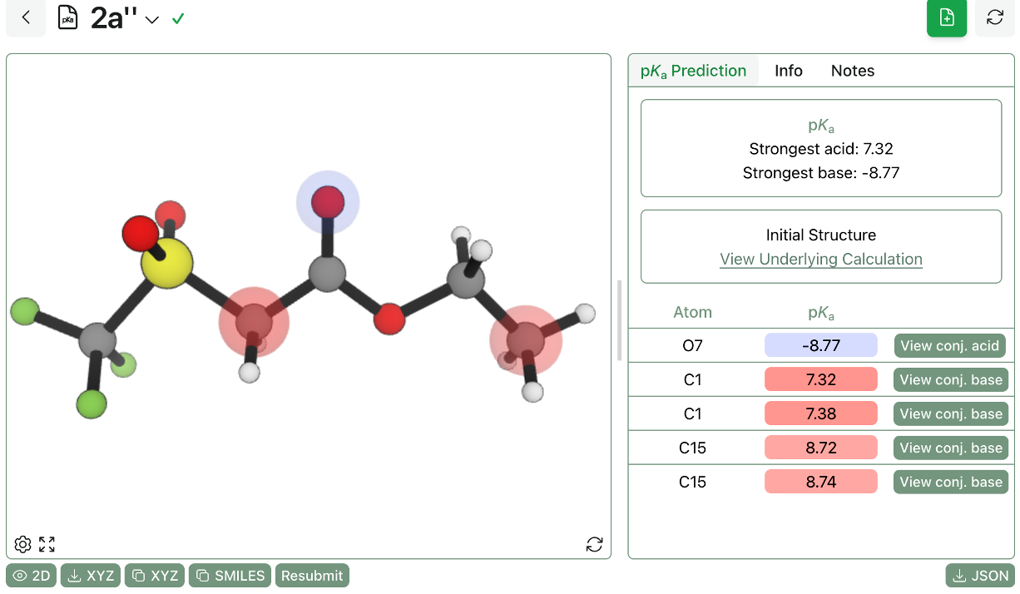The width and height of the screenshot is (1020, 594).
Task: Reset view with viewer refresh icon
Action: pos(594,545)
